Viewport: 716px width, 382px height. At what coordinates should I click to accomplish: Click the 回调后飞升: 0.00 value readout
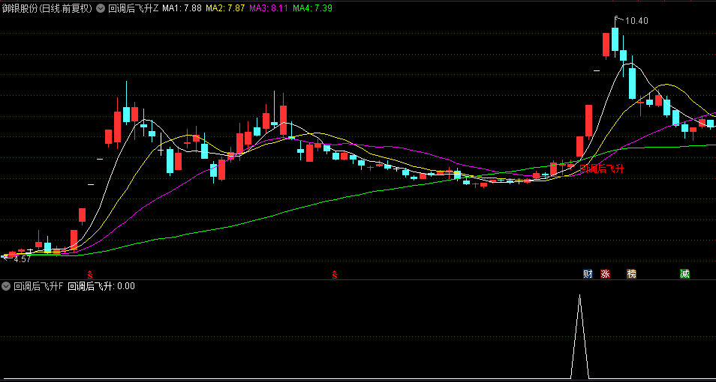(101, 286)
